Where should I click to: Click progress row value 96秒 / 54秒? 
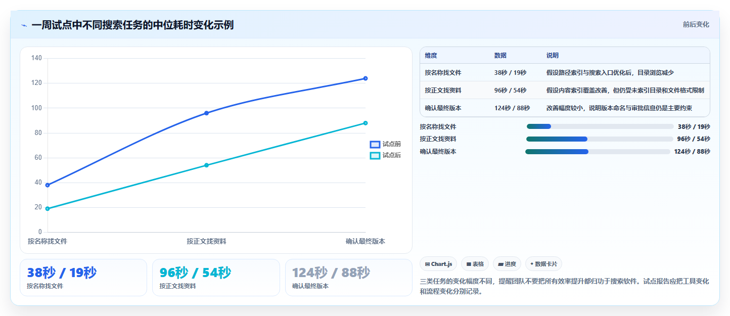pos(694,139)
